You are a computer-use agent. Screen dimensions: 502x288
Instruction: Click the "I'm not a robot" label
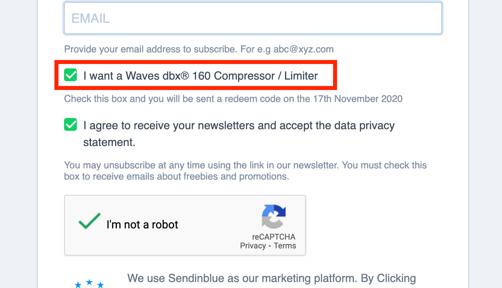(x=142, y=224)
